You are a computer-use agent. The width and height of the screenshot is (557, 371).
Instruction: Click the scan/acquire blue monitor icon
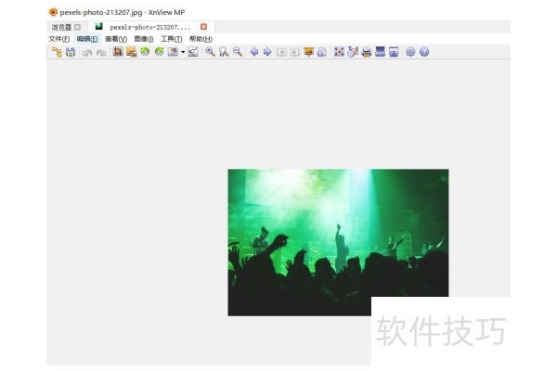pos(380,52)
